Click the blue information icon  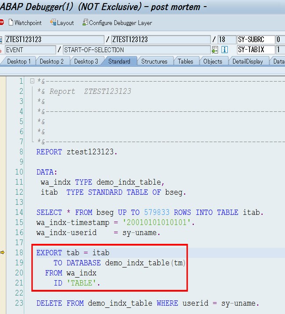click(224, 50)
